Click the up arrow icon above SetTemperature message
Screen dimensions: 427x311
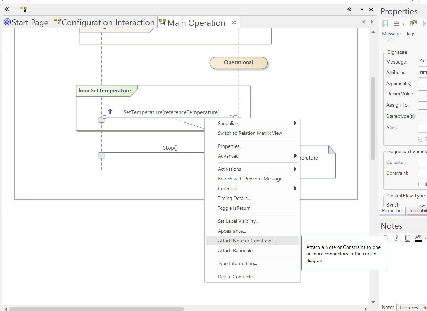(110, 111)
